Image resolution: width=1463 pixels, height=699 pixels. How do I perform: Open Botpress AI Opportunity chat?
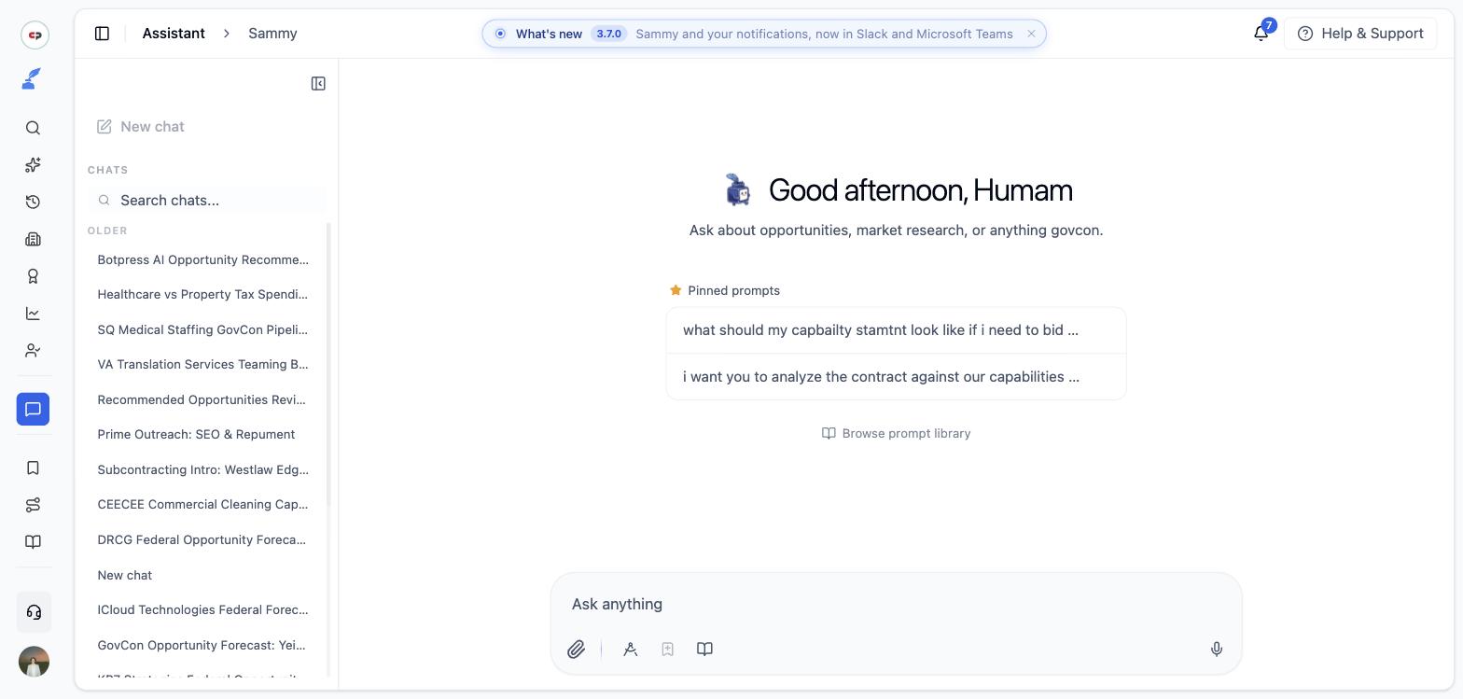click(x=202, y=259)
